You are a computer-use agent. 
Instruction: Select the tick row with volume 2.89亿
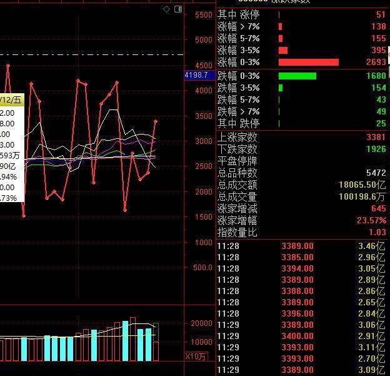pyautogui.click(x=301, y=280)
